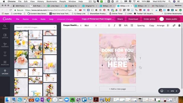Open the Elements panel

click(5, 45)
